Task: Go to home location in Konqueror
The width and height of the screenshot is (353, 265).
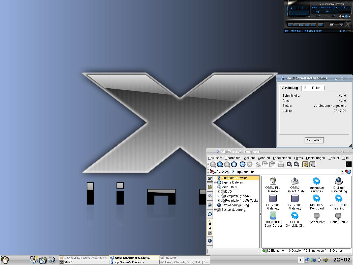Action: (x=234, y=165)
